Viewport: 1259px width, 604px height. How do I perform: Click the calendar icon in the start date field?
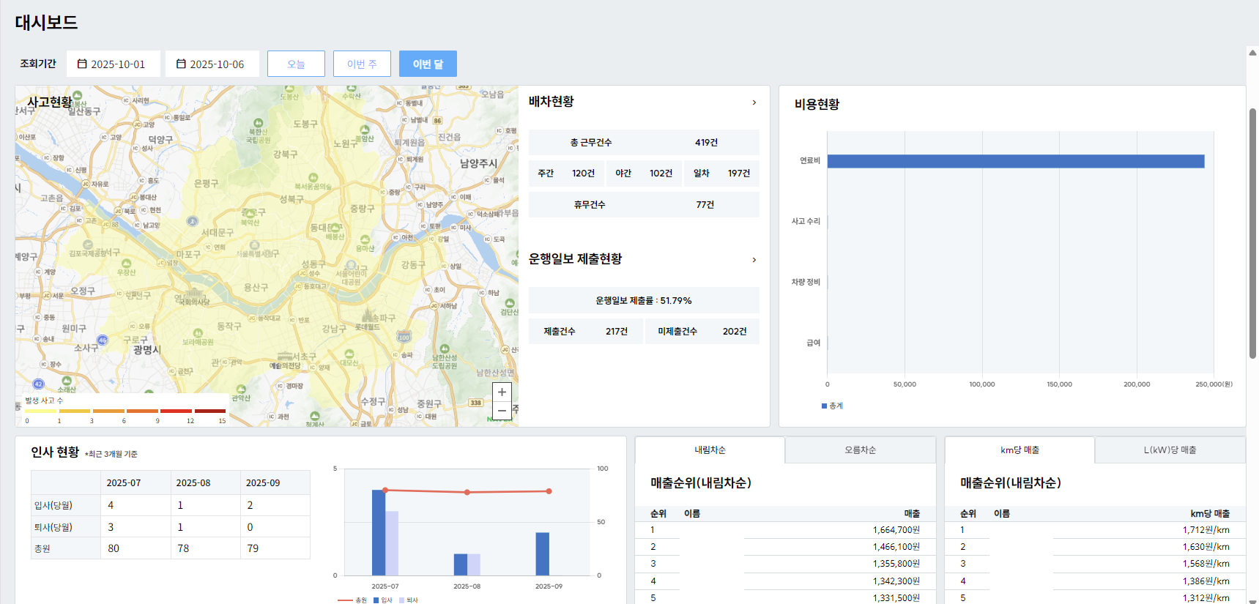[x=82, y=64]
